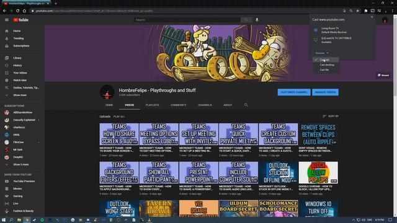Image resolution: width=397 pixels, height=223 pixels.
Task: Switch to channel Playlists tab
Action: (152, 105)
